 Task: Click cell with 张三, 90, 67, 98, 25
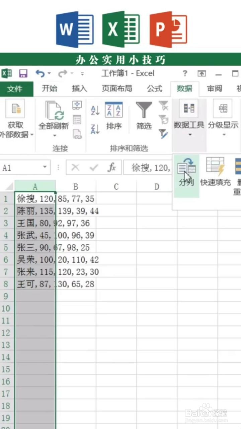tap(35, 247)
